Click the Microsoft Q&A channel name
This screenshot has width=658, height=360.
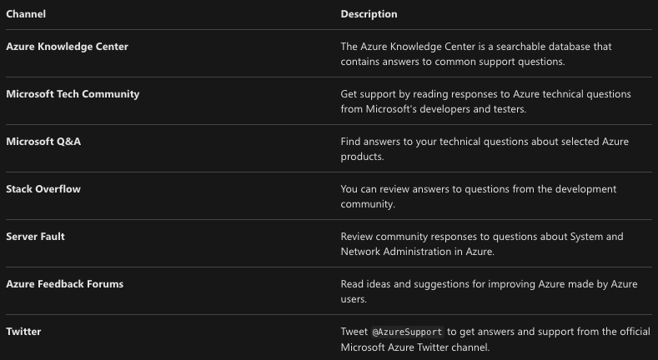[43, 142]
